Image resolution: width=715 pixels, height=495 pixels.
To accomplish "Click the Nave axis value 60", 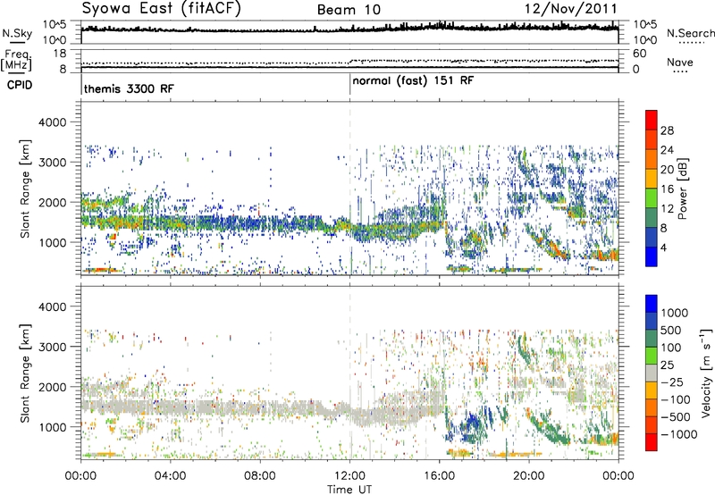I will (x=639, y=54).
